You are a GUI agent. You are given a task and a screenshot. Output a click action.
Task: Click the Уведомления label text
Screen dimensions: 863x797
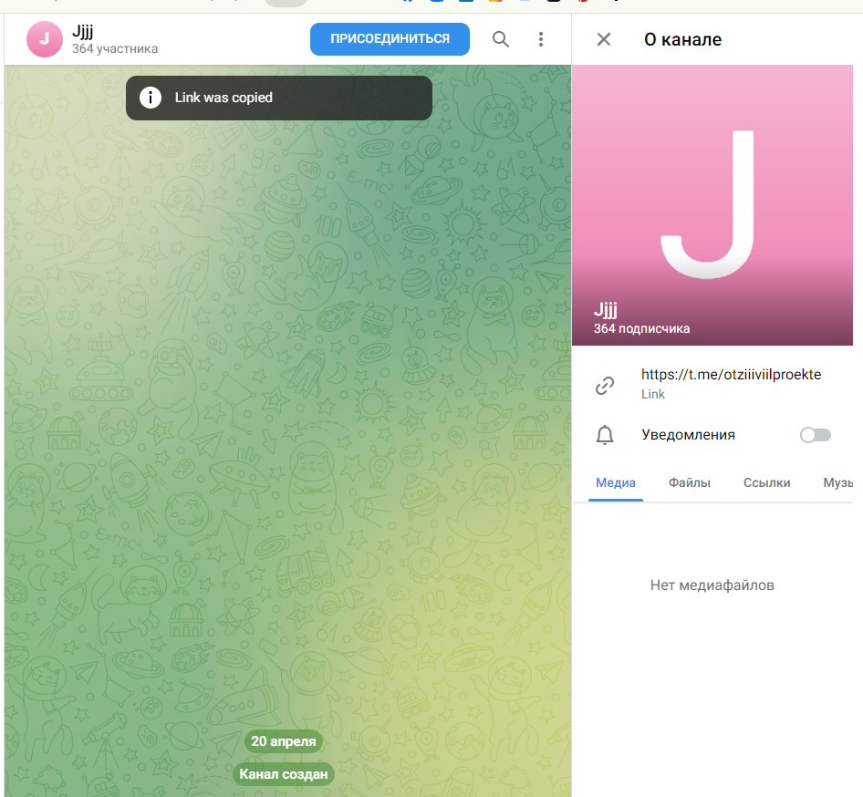tap(688, 435)
